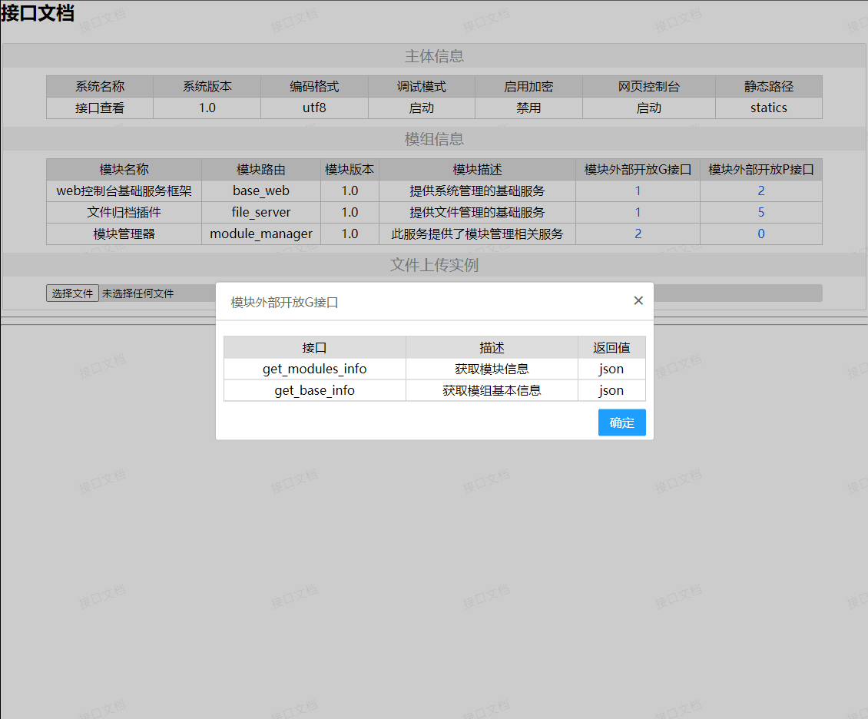868x719 pixels.
Task: Click the 模块描述 column header
Action: [x=477, y=169]
